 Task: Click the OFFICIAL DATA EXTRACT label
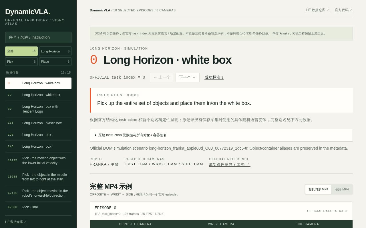click(x=327, y=211)
